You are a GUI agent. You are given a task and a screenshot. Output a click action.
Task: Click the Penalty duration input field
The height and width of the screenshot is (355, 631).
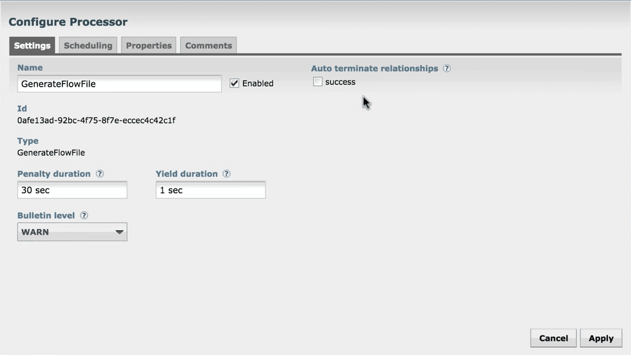pos(72,190)
